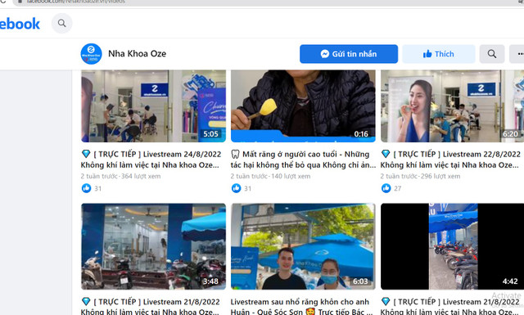Click like icon under the 364 lượt xem video
This screenshot has width=524, height=315.
86,188
